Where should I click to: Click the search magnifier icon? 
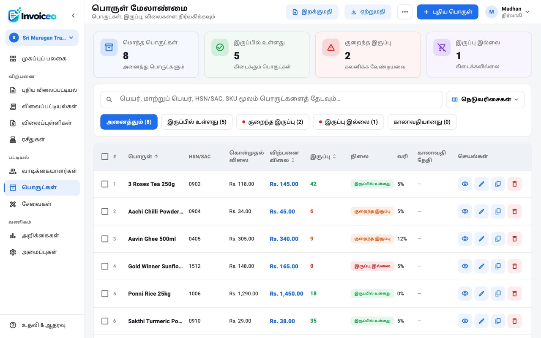pyautogui.click(x=109, y=100)
